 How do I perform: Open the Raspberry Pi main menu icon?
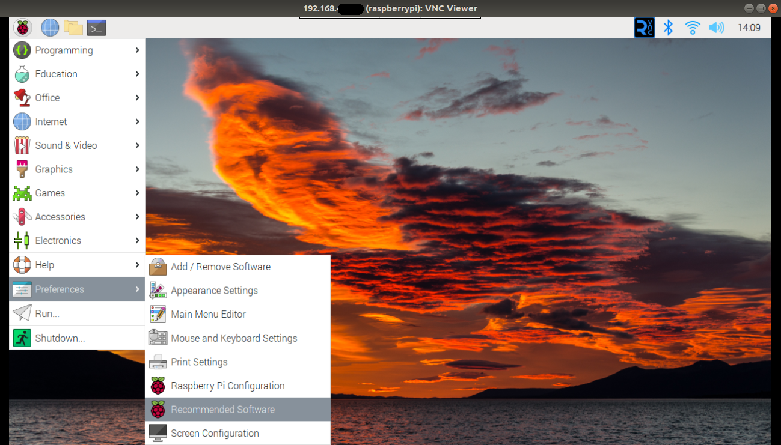(x=23, y=28)
